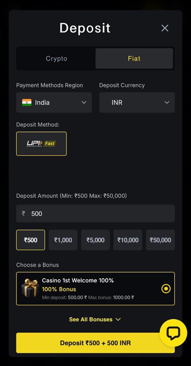Toggle the ₹500 quick amount selection
The image size is (191, 366).
click(x=30, y=240)
